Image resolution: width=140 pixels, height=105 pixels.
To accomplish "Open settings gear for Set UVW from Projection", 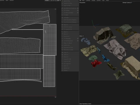I will coord(78,8).
